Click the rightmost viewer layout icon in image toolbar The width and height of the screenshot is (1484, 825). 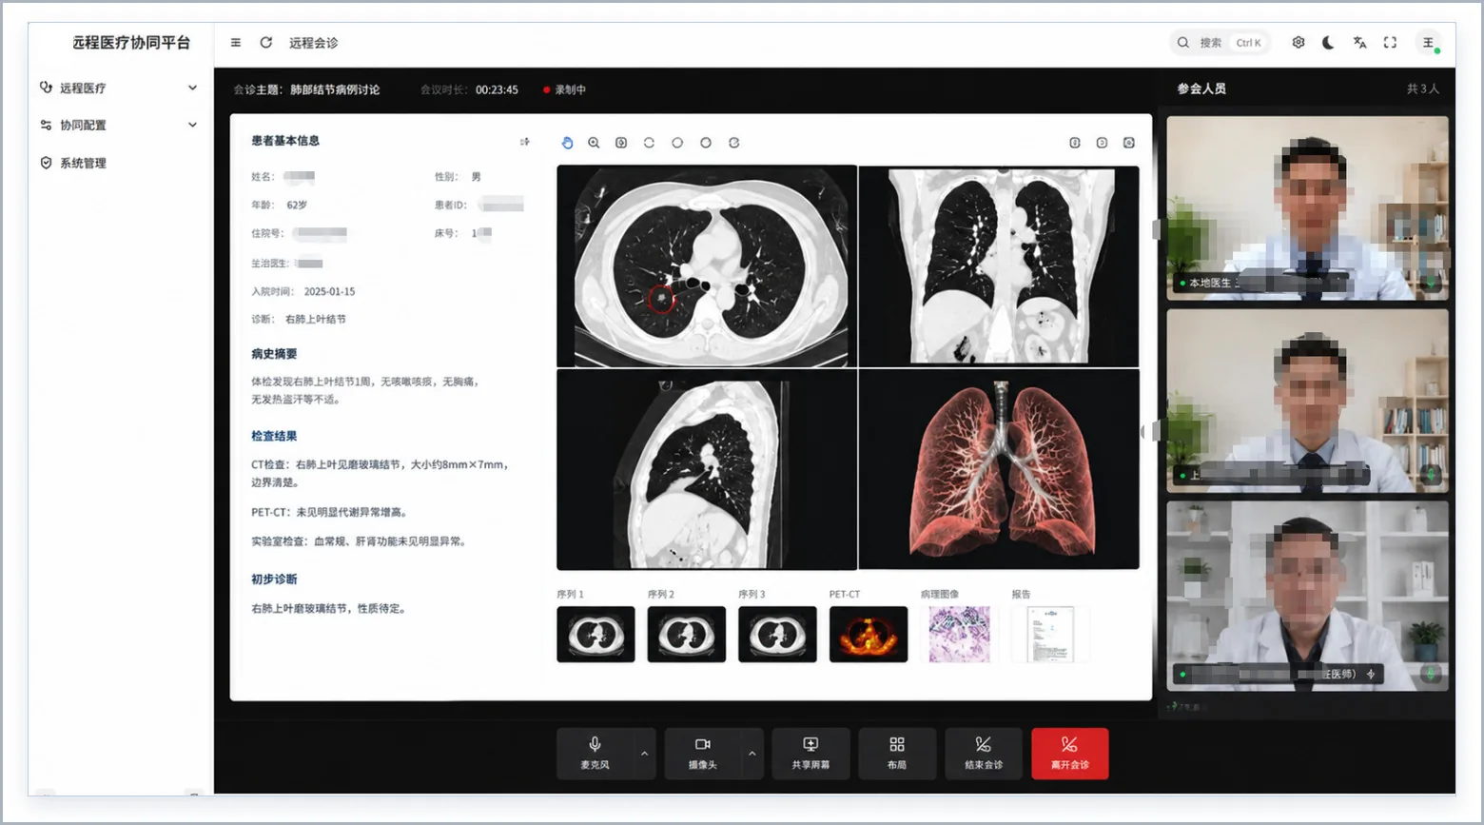[x=1129, y=143]
